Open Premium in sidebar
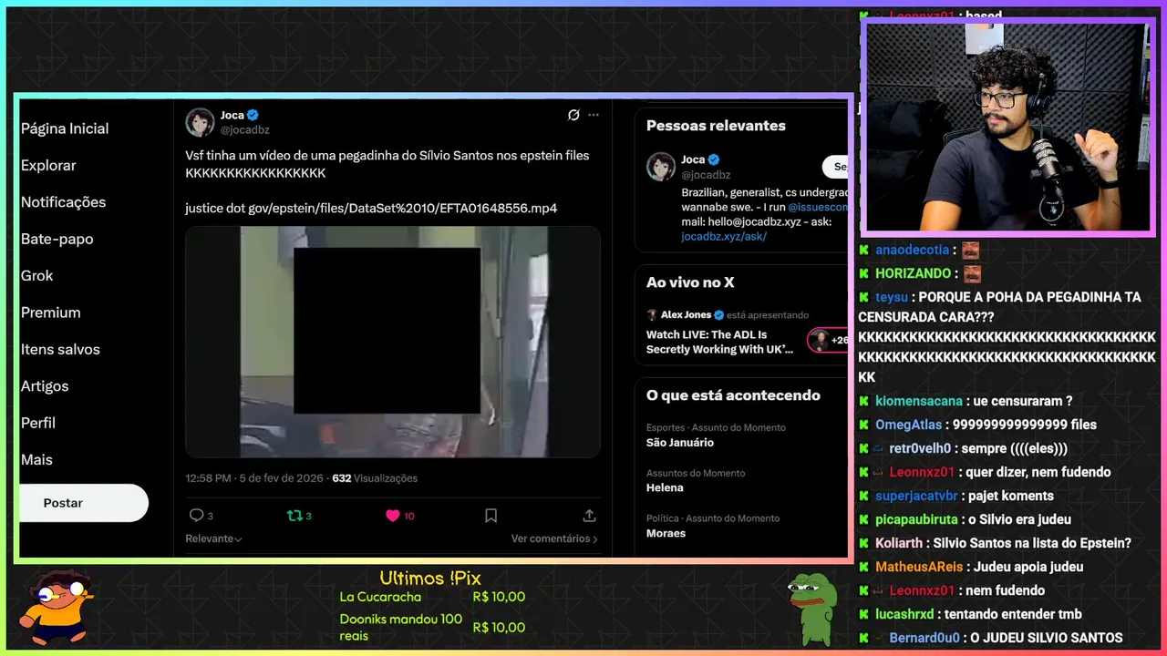Screen dimensions: 1167x656 [x=51, y=313]
